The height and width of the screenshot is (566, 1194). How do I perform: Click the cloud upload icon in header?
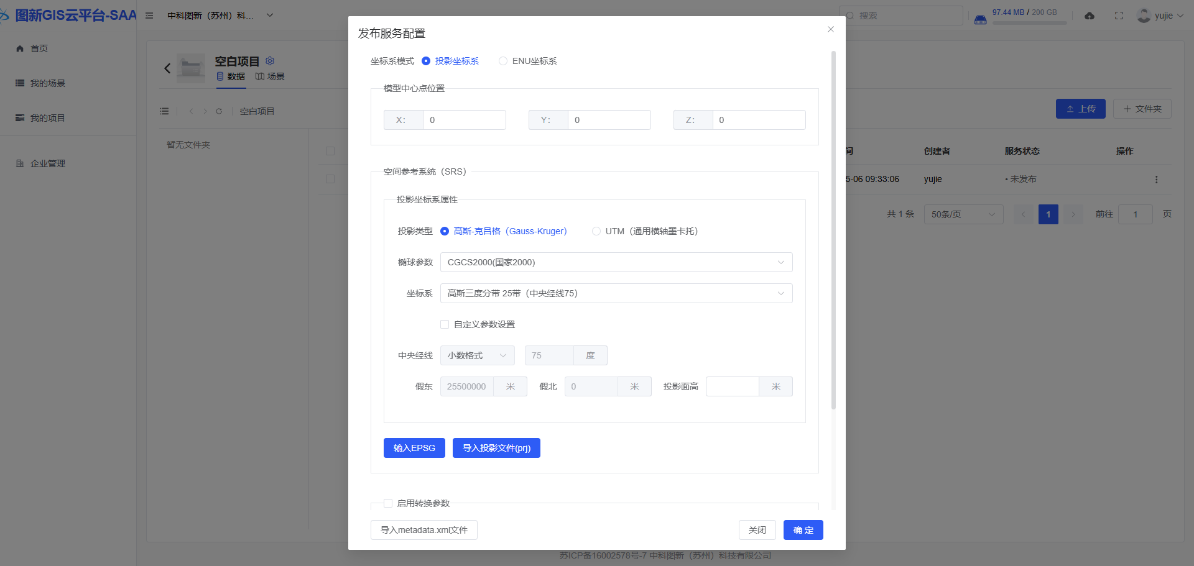pyautogui.click(x=1090, y=16)
